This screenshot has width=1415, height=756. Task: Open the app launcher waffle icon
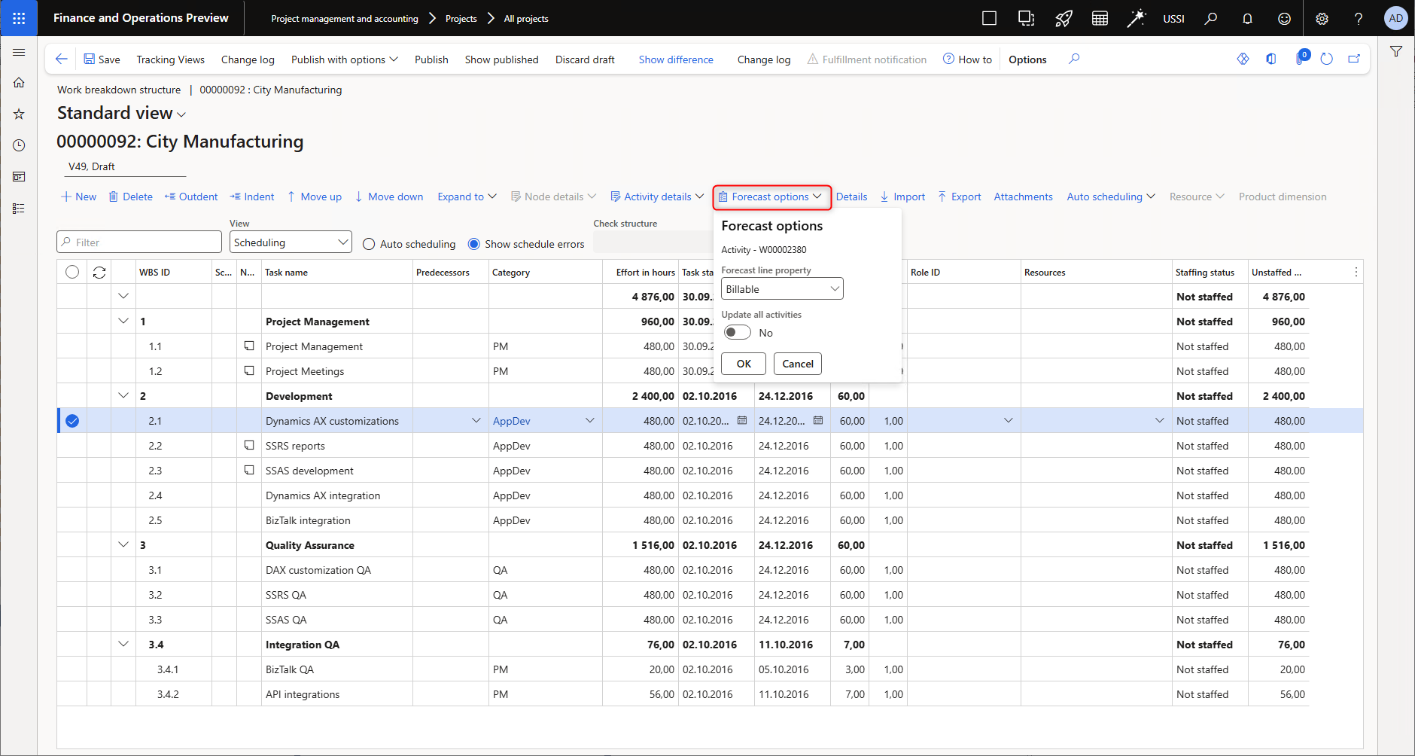coord(19,18)
